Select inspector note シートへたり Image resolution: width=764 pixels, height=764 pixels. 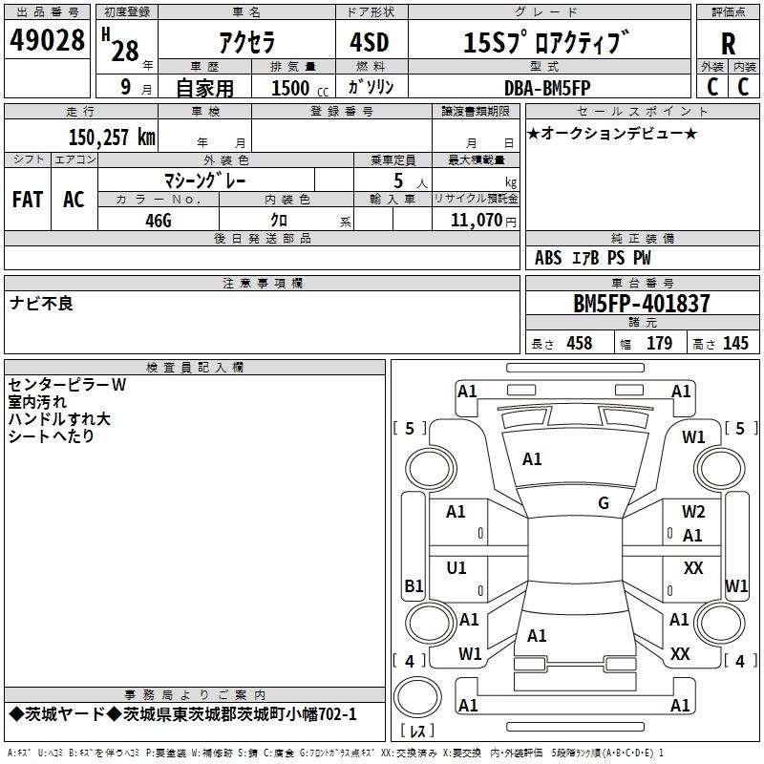[51, 435]
